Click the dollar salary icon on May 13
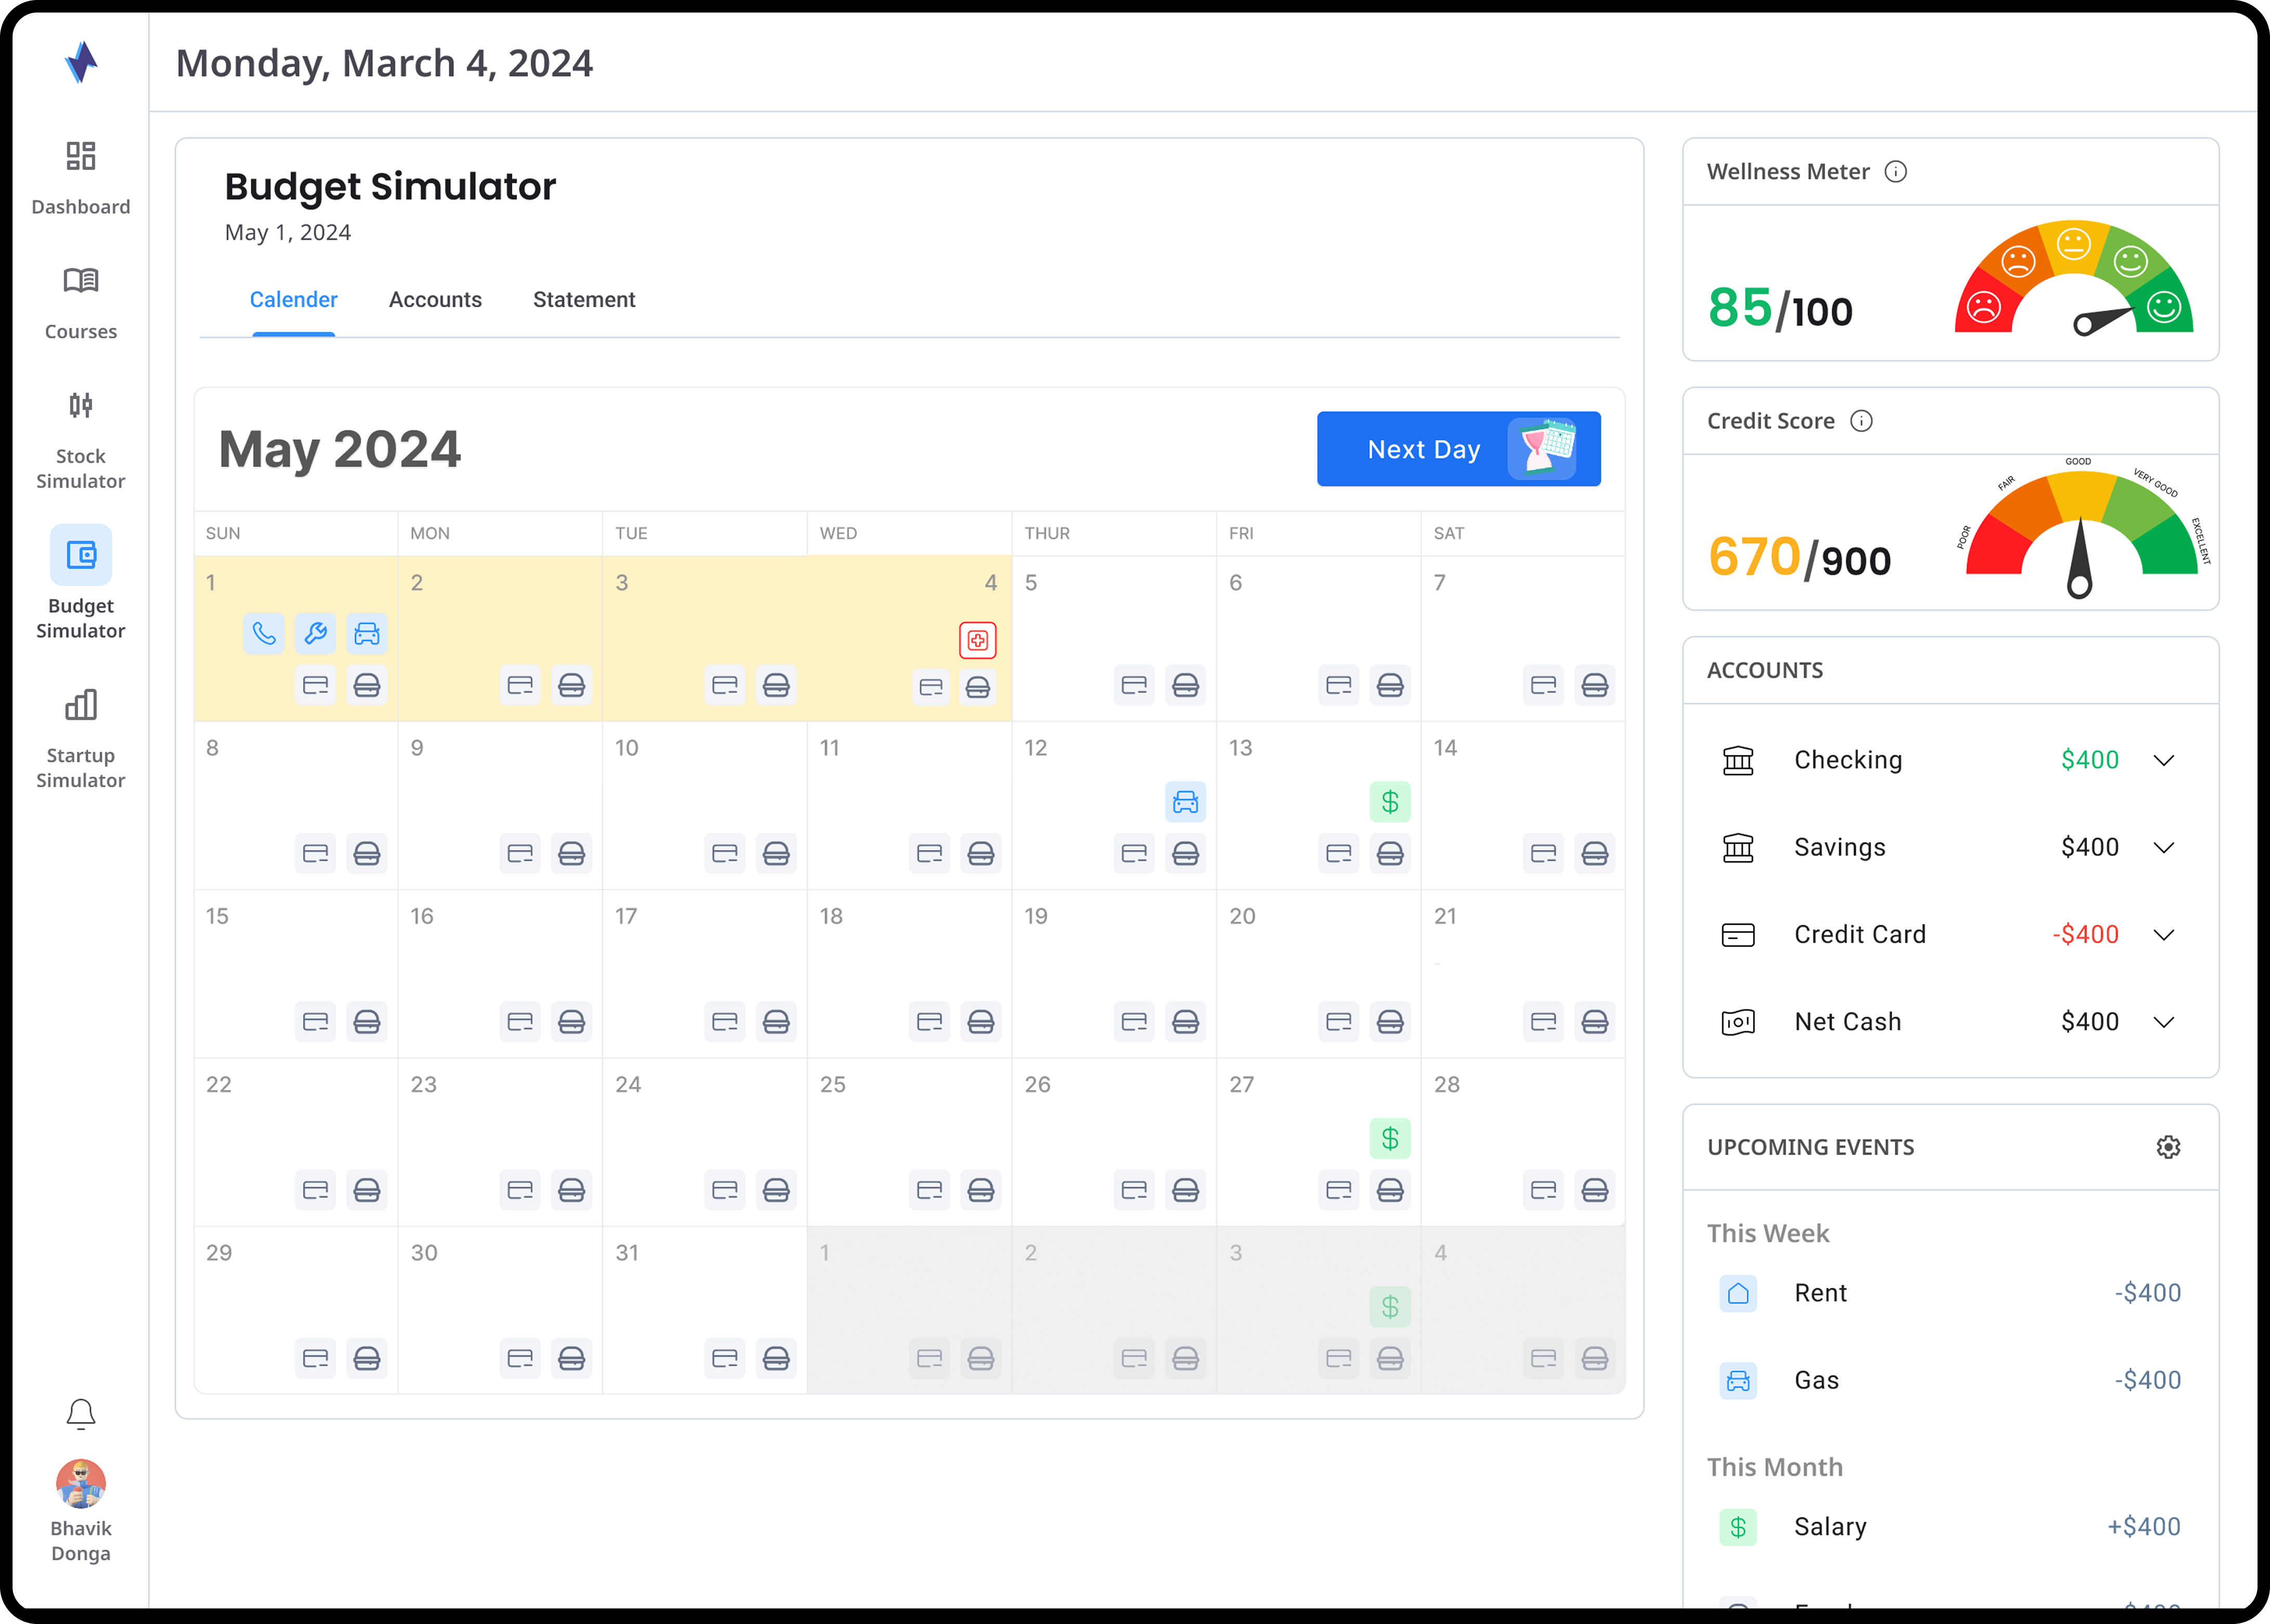This screenshot has height=1624, width=2270. point(1390,802)
